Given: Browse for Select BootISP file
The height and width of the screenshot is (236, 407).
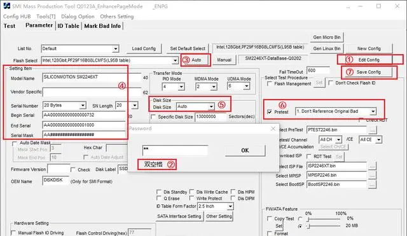Looking at the screenshot, I should 372,185.
